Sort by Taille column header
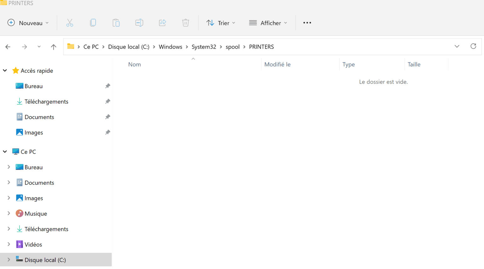 tap(414, 64)
